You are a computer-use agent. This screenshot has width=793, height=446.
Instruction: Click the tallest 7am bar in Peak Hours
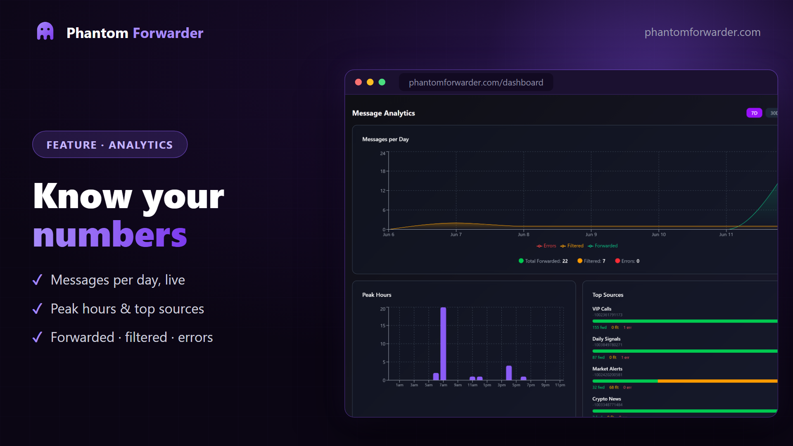[x=443, y=344]
